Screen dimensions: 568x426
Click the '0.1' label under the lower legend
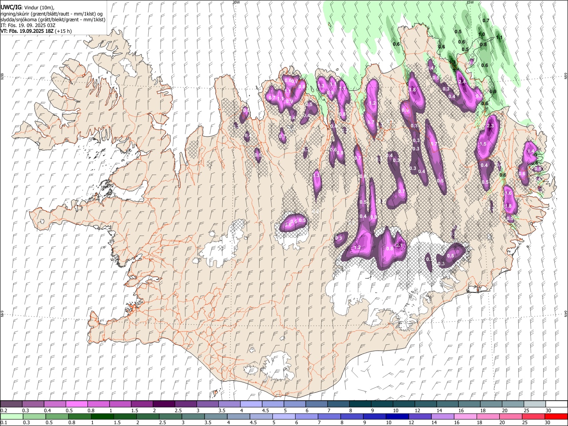point(4,423)
